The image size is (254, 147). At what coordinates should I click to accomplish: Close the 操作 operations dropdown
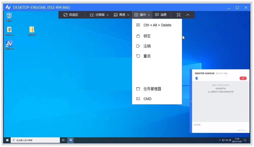click(142, 15)
